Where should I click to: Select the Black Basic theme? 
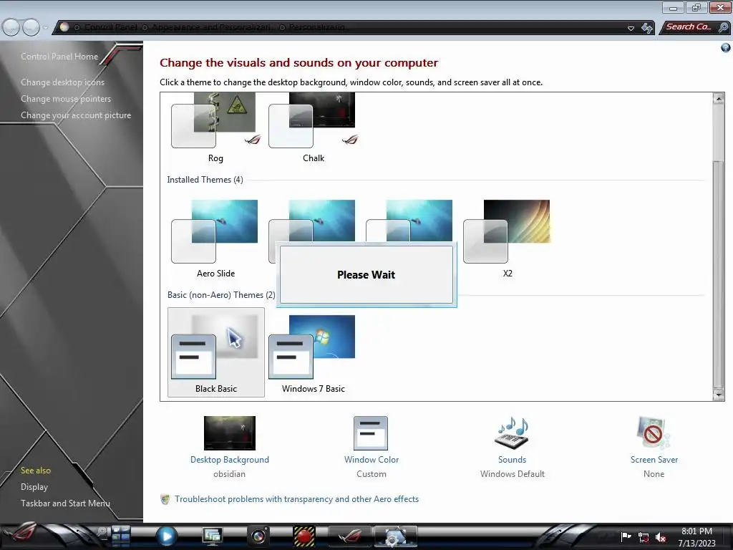[x=215, y=352]
